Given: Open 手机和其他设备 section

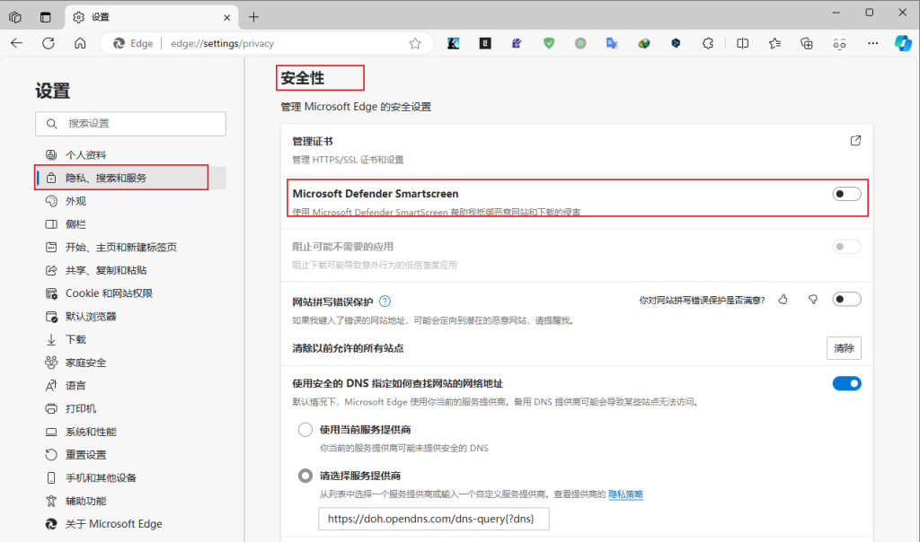Looking at the screenshot, I should (130, 477).
